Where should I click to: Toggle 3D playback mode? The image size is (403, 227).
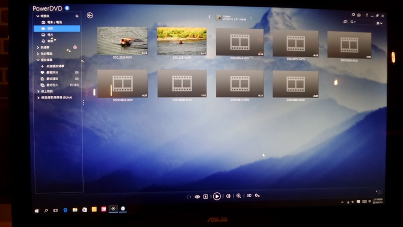tap(249, 195)
